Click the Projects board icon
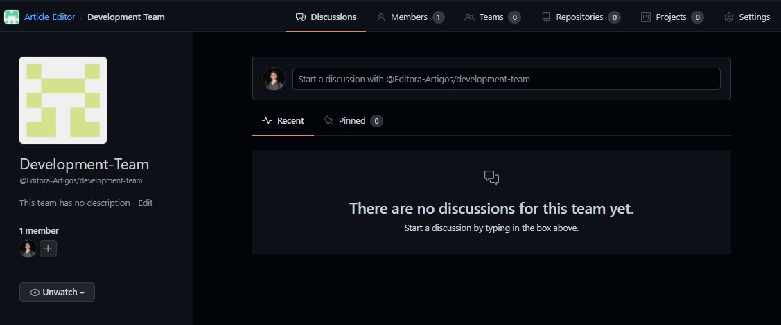This screenshot has width=781, height=325. (646, 17)
